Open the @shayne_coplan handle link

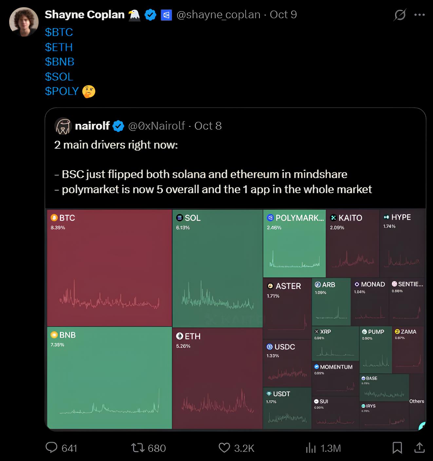coord(218,15)
